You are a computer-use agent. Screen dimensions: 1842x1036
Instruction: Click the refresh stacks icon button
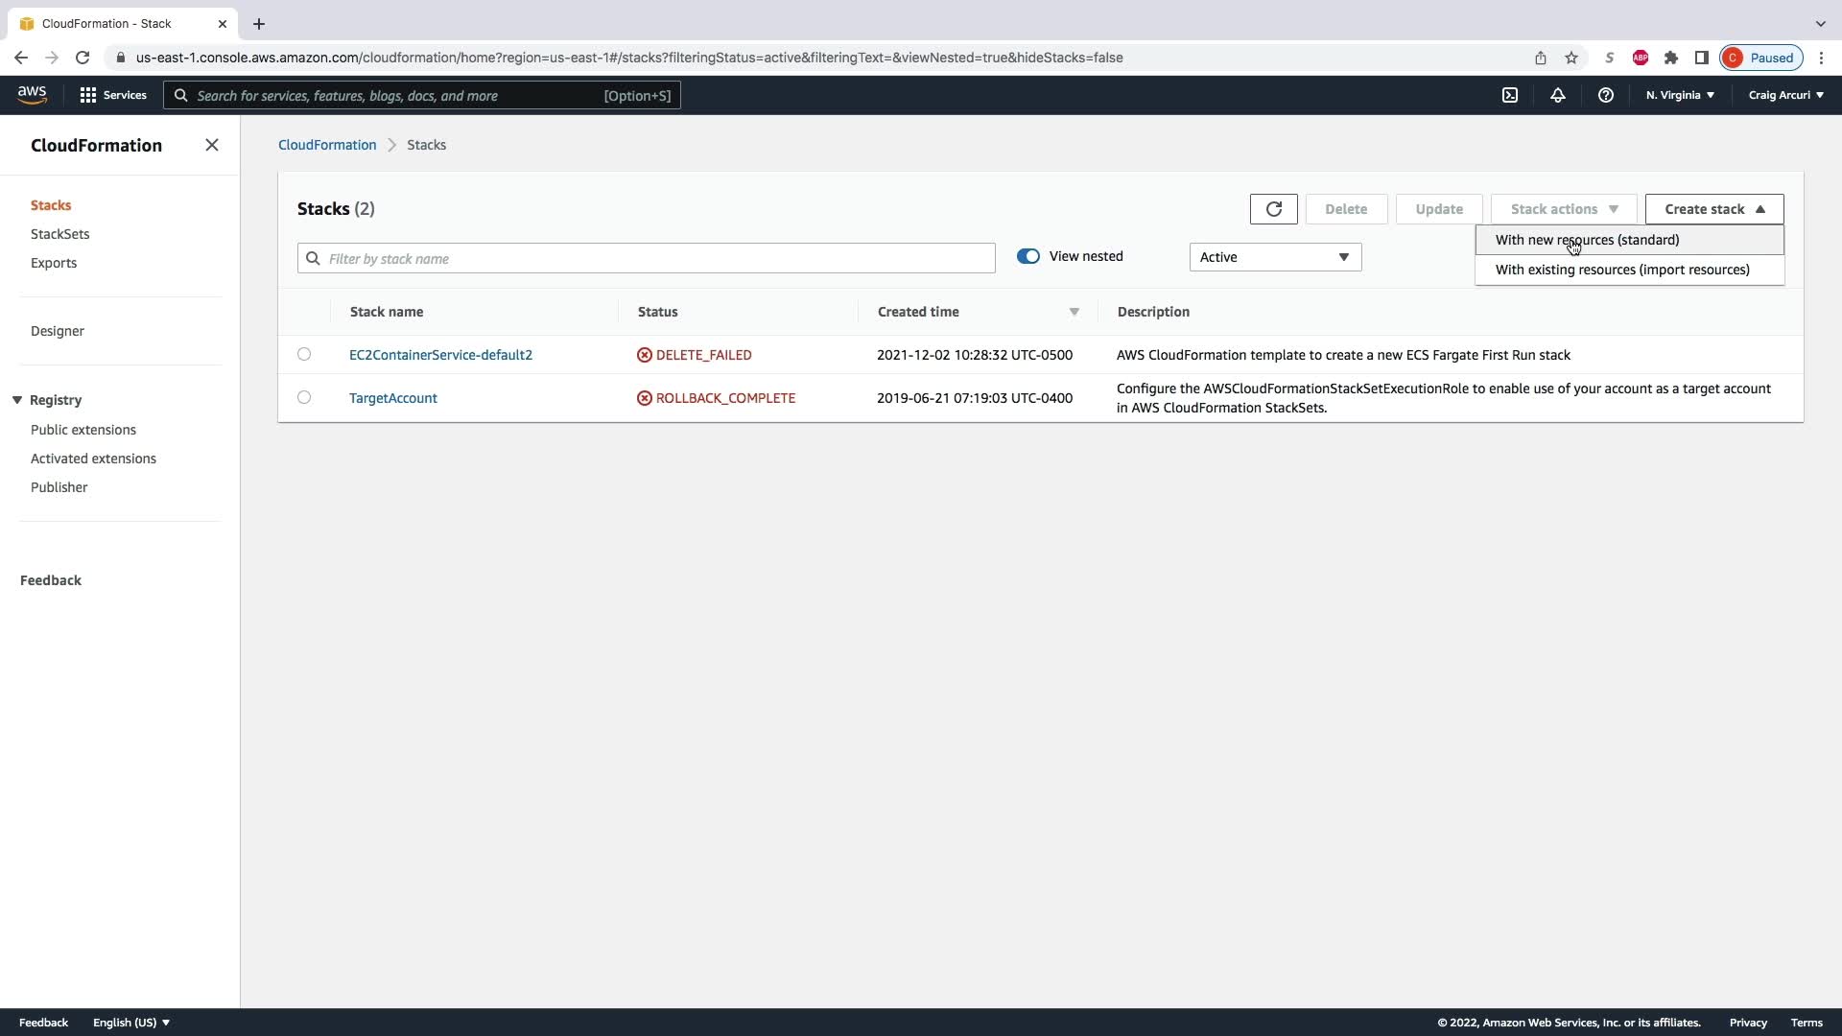pyautogui.click(x=1273, y=209)
